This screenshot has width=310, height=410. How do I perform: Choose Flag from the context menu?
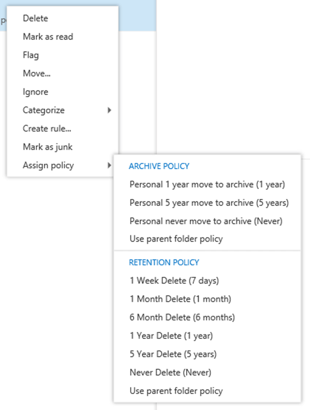31,55
